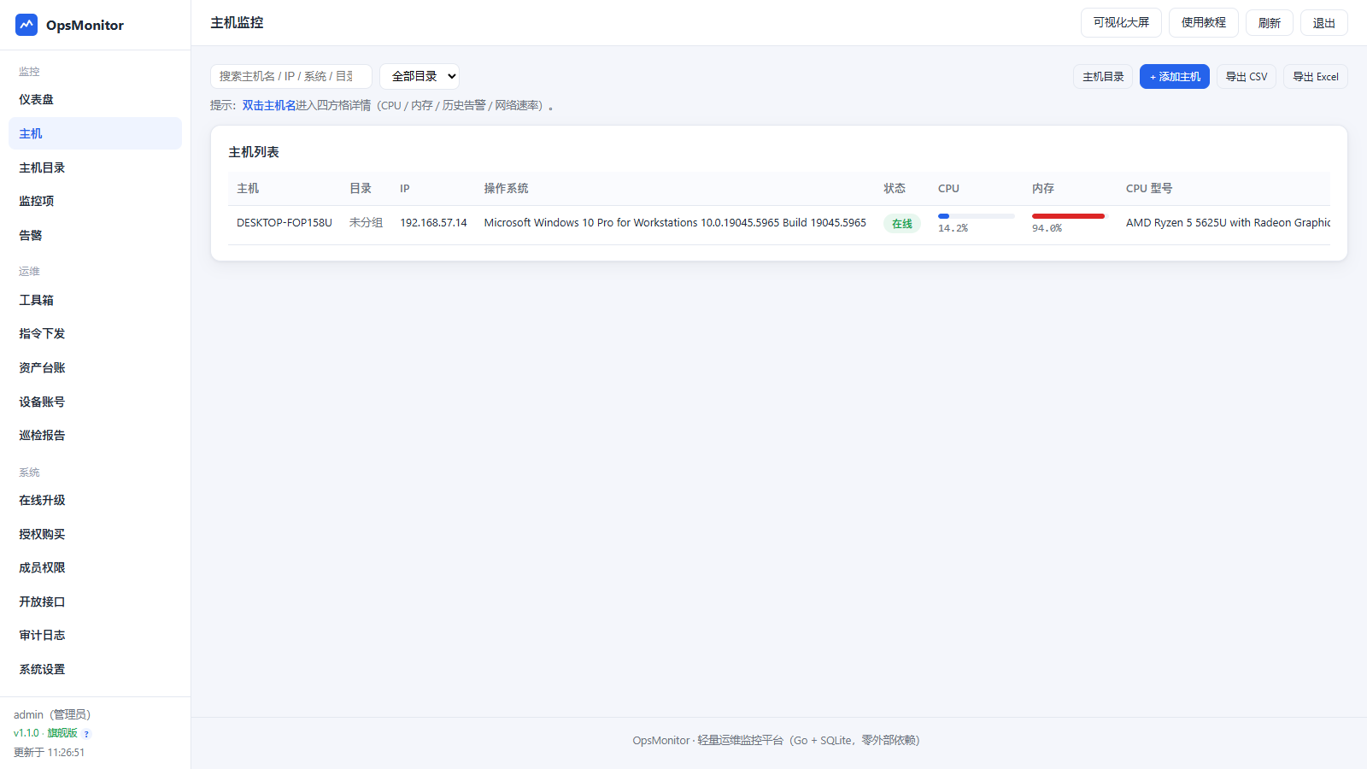
Task: Open the 工具箱 toolbox page
Action: (x=95, y=300)
